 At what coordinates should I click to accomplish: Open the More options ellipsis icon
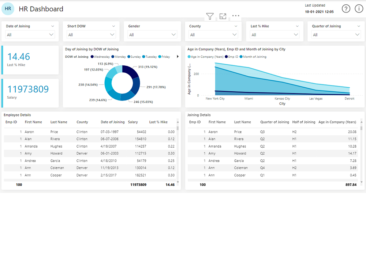click(x=235, y=16)
